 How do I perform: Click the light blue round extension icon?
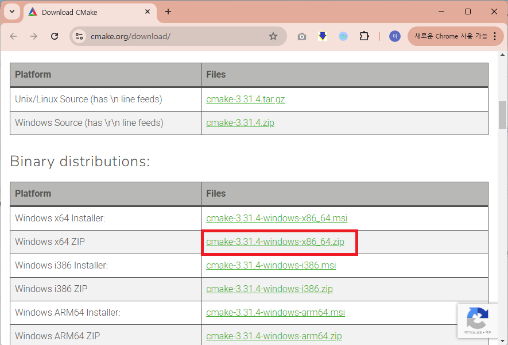[343, 36]
